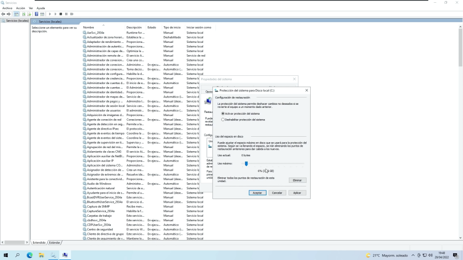This screenshot has width=463, height=260.
Task: Open Microsoft Edge from the taskbar
Action: coord(29,255)
